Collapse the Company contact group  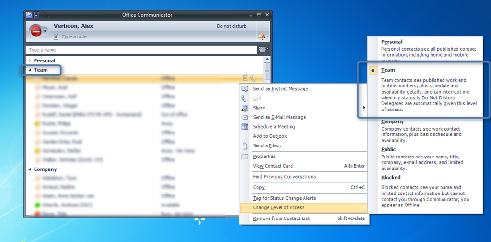click(30, 169)
